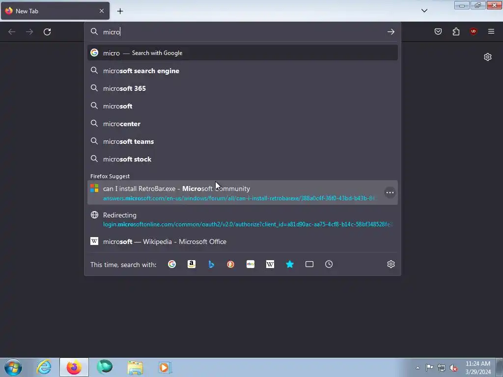
Task: Open the uBlock Origin extension
Action: pyautogui.click(x=474, y=31)
